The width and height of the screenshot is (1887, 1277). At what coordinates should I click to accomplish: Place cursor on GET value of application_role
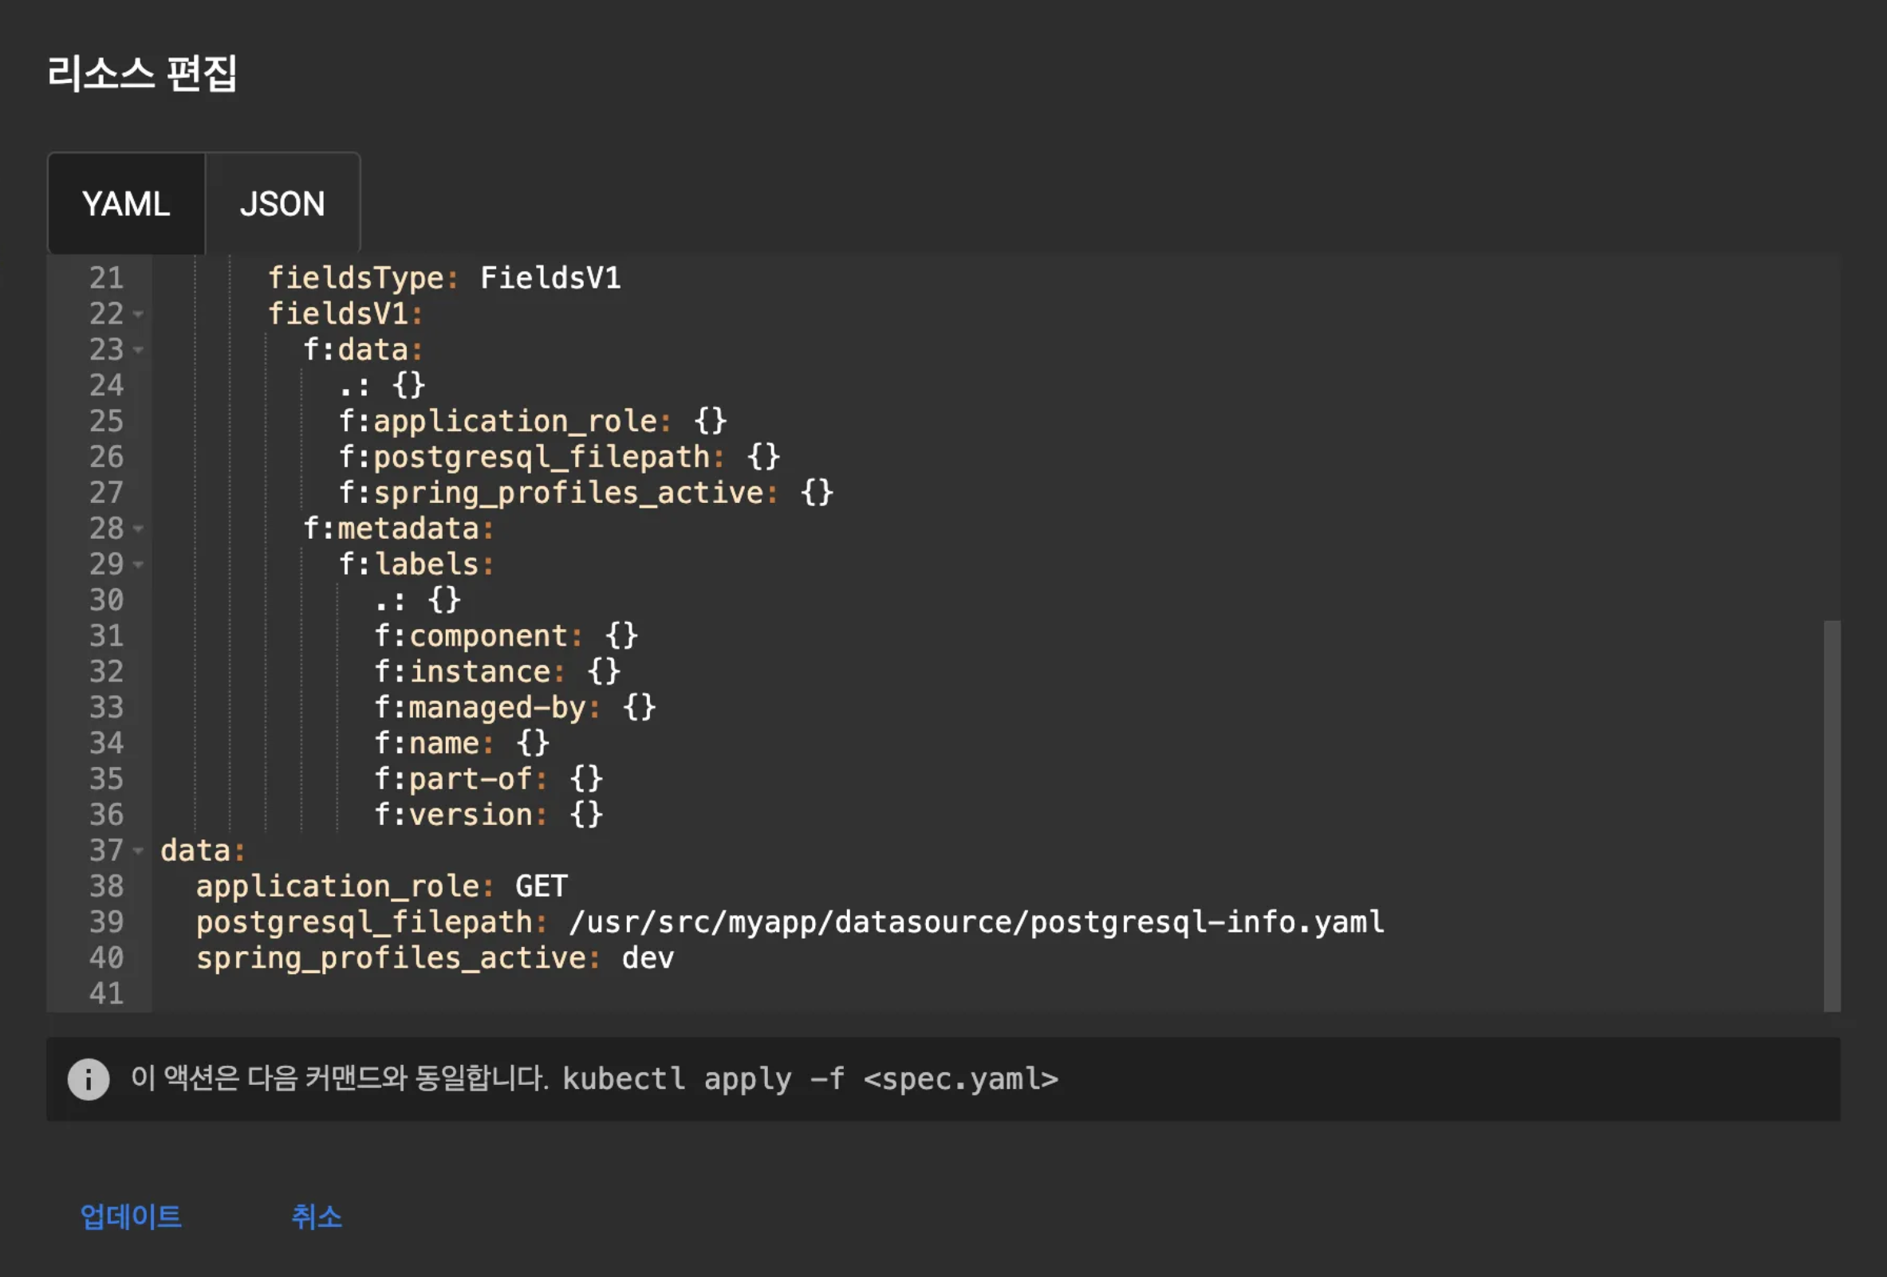[x=542, y=886]
